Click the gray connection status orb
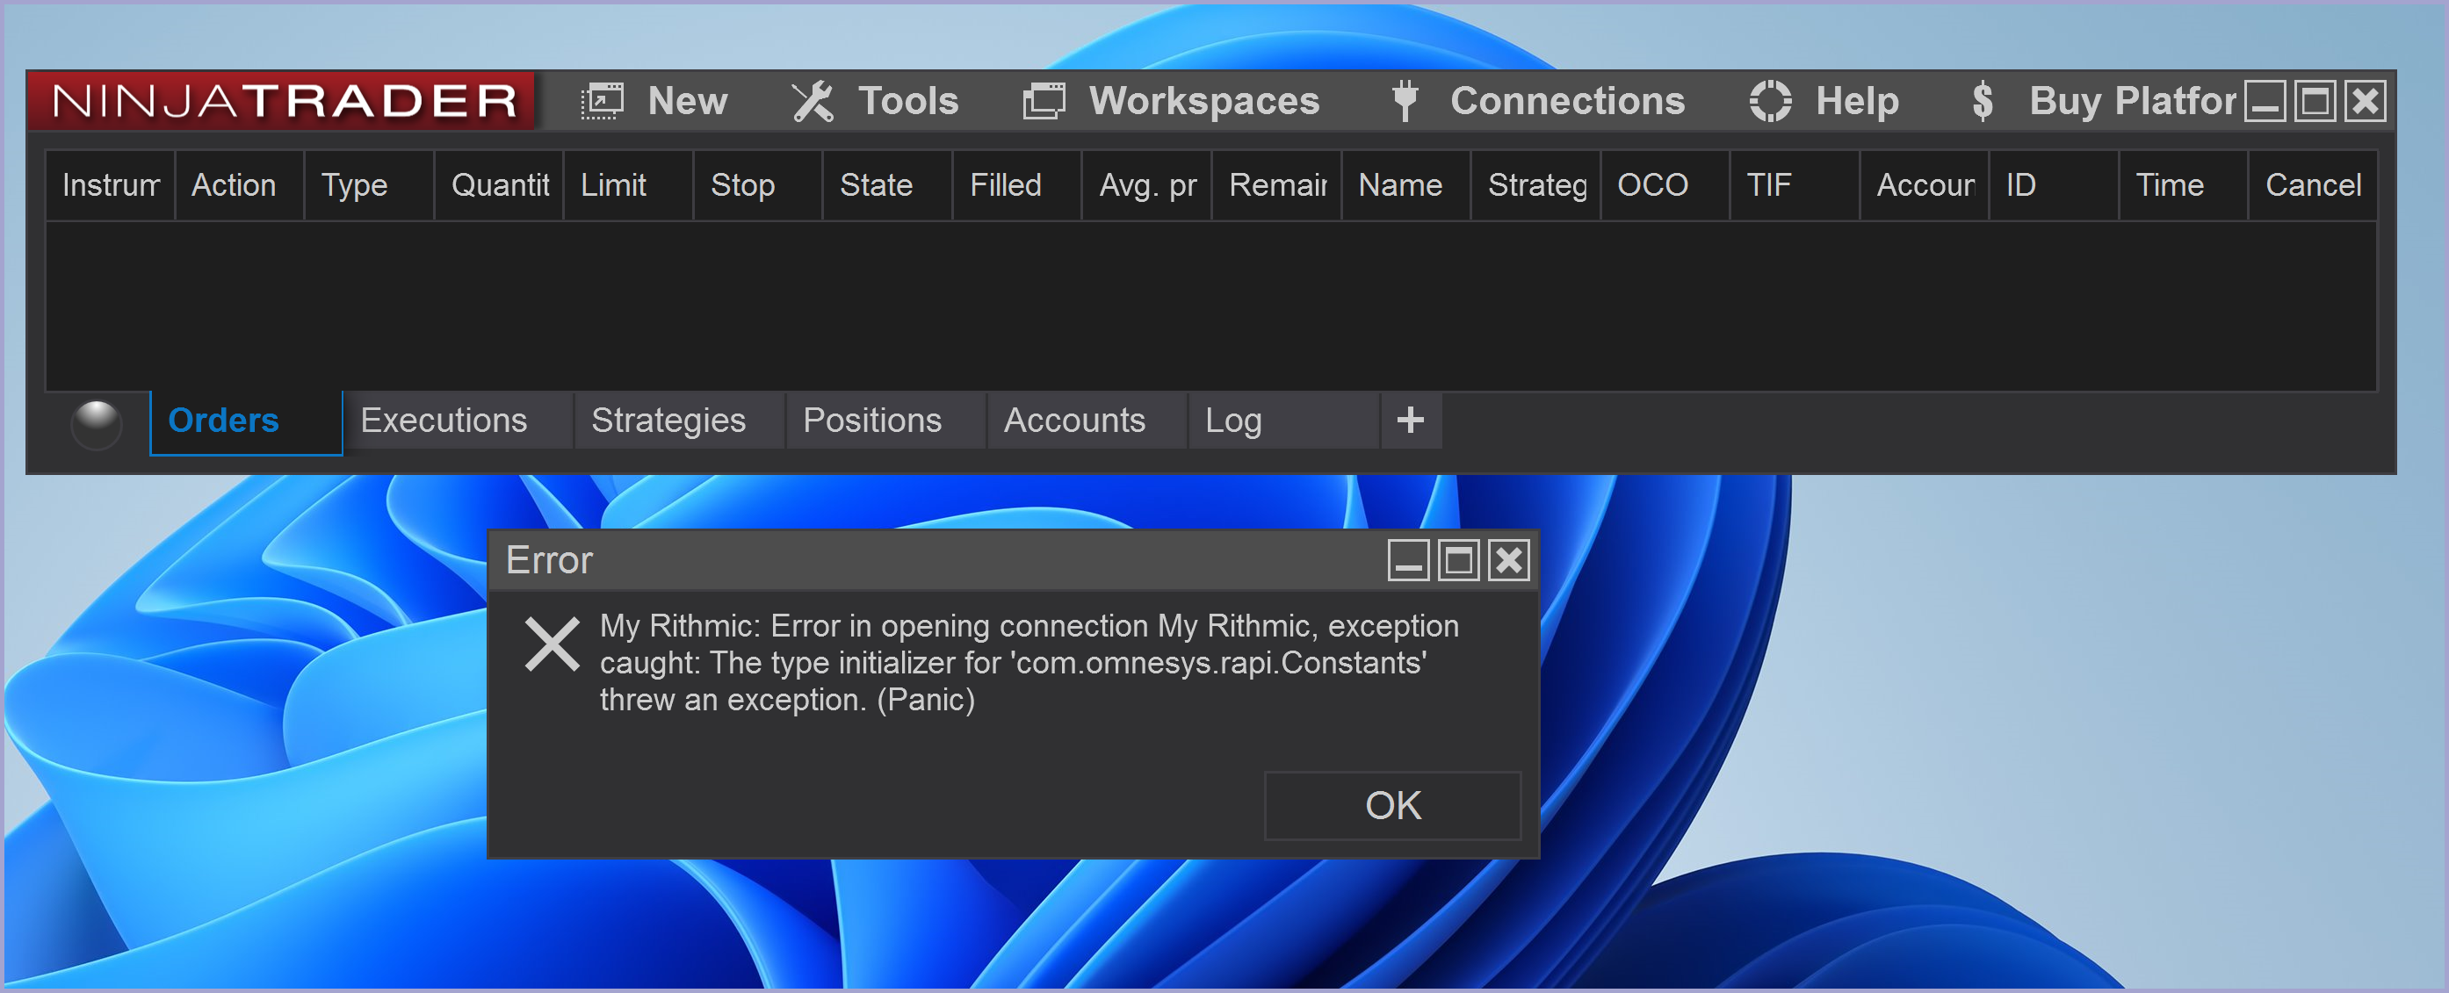The height and width of the screenshot is (993, 2449). point(96,423)
